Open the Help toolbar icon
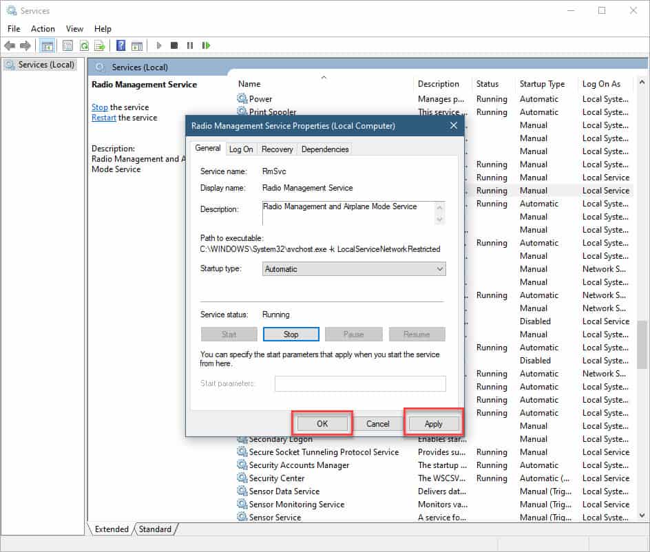 [120, 45]
